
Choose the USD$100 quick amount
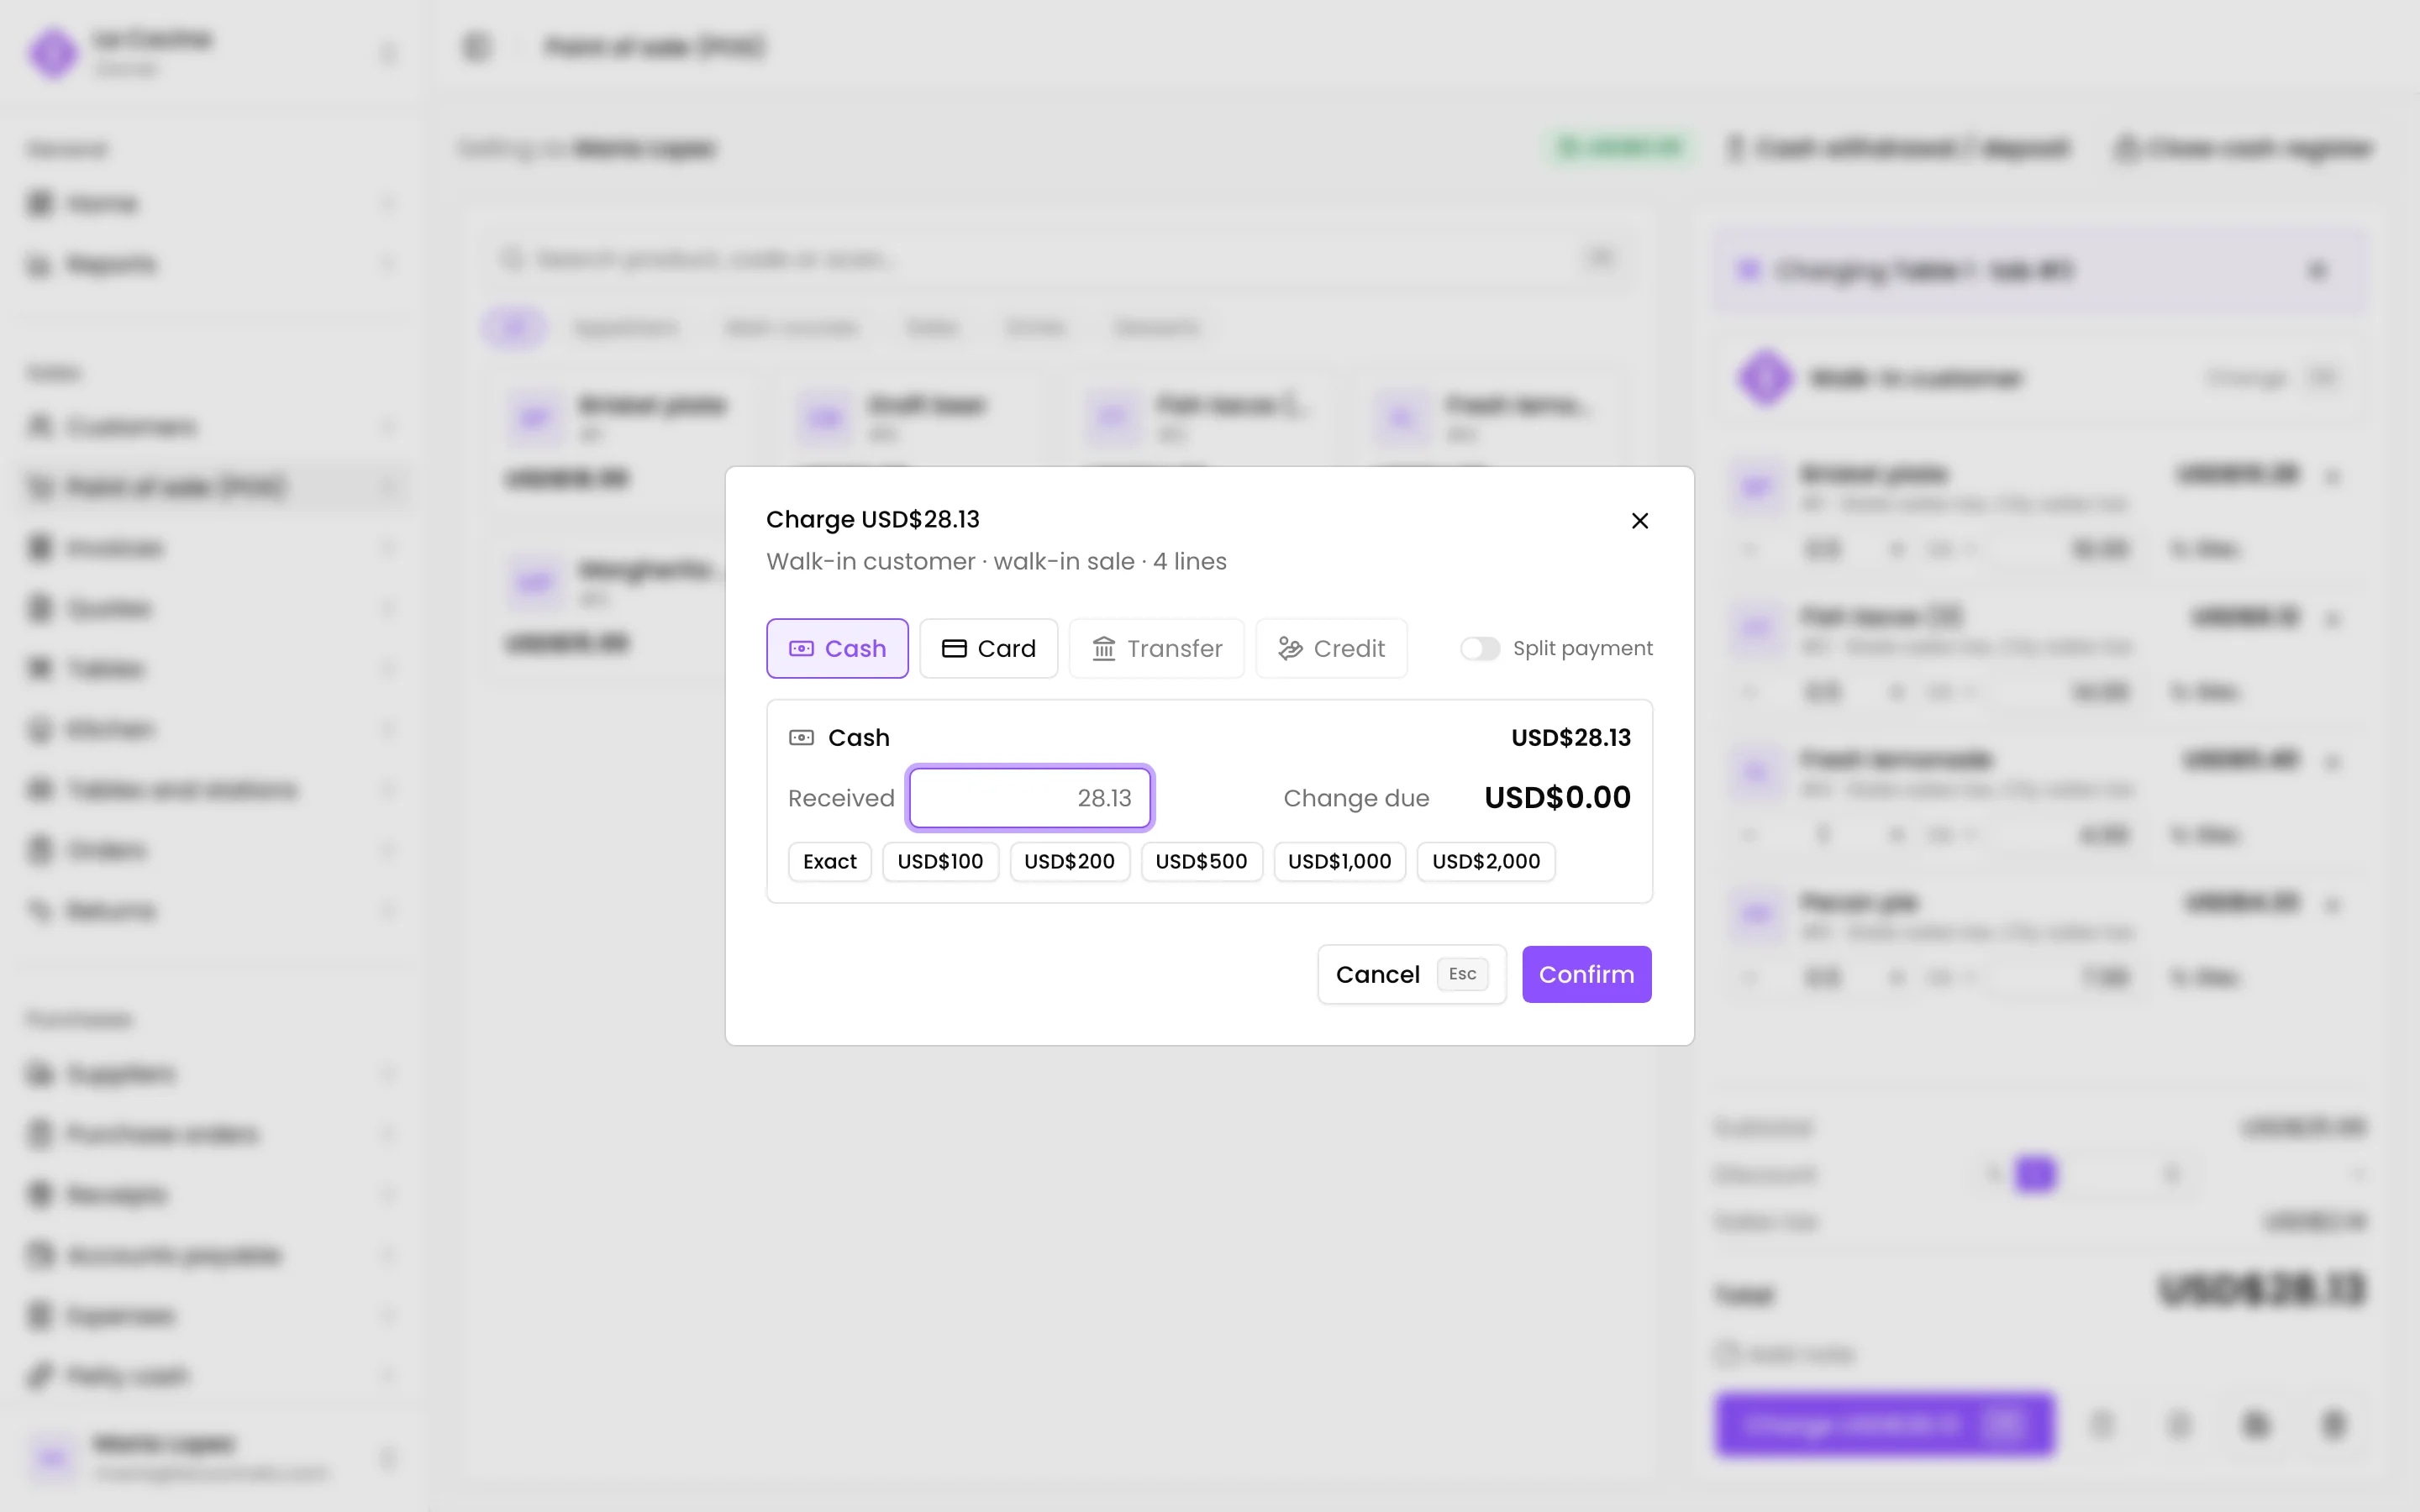[x=940, y=862]
